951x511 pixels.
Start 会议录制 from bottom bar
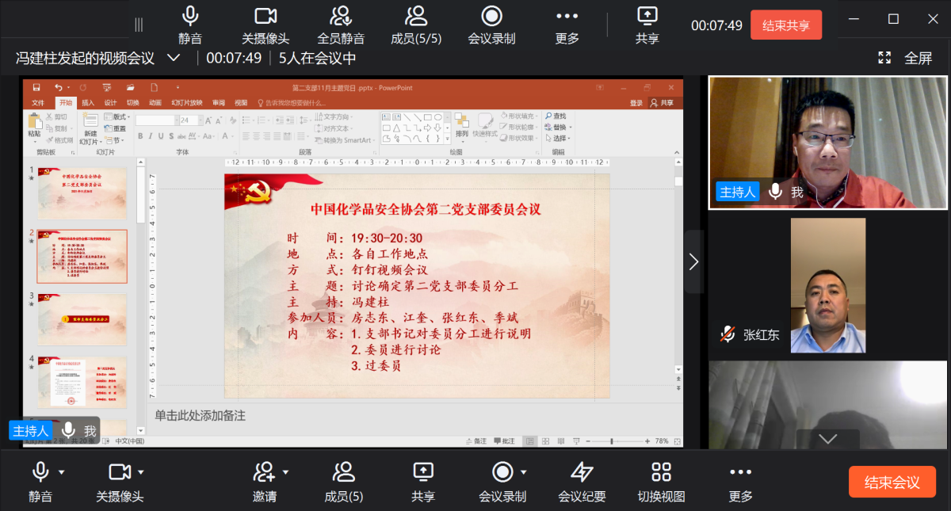click(502, 473)
